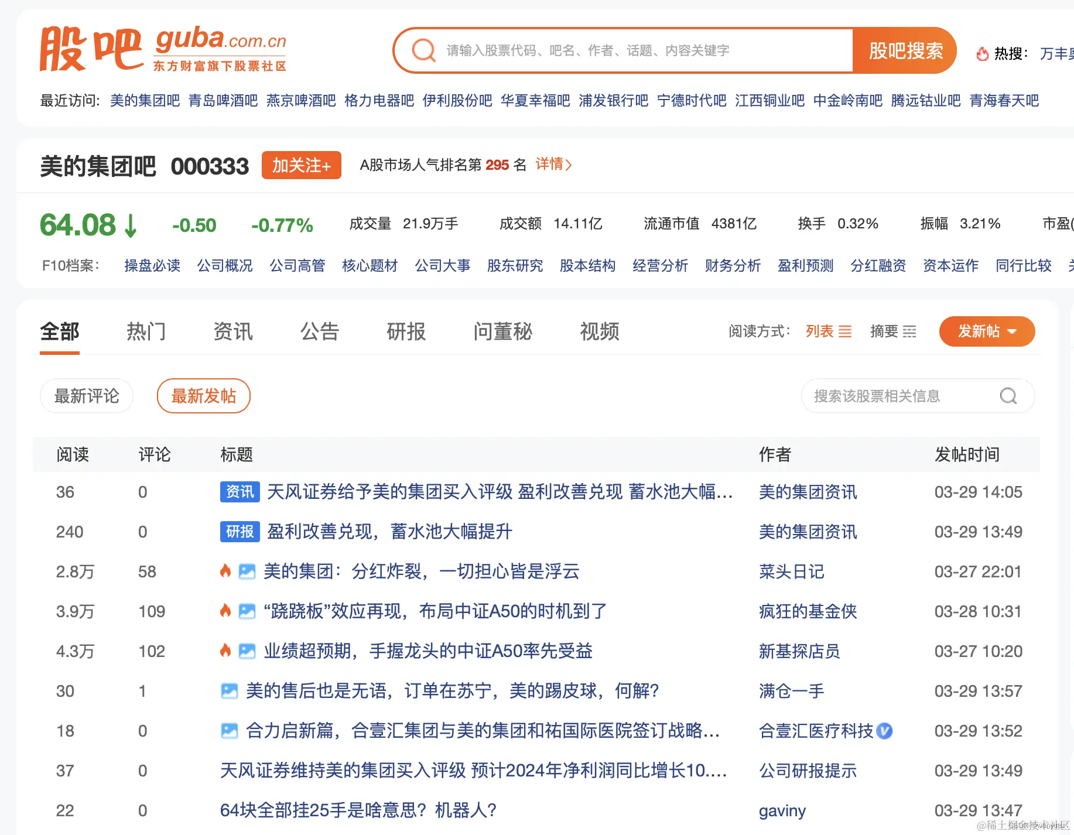Click the Guba logo at top left
The image size is (1074, 835).
pyautogui.click(x=163, y=49)
